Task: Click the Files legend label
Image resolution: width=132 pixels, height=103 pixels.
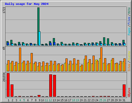Action: tap(129, 21)
